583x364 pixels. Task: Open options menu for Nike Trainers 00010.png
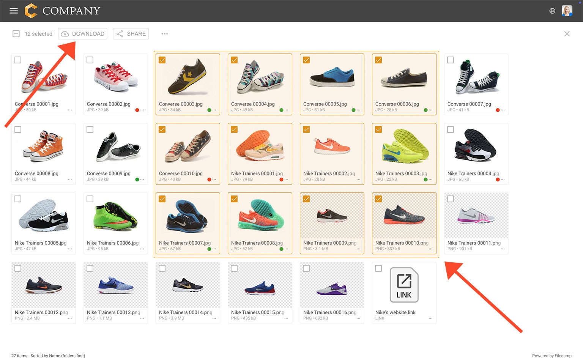[x=430, y=249]
